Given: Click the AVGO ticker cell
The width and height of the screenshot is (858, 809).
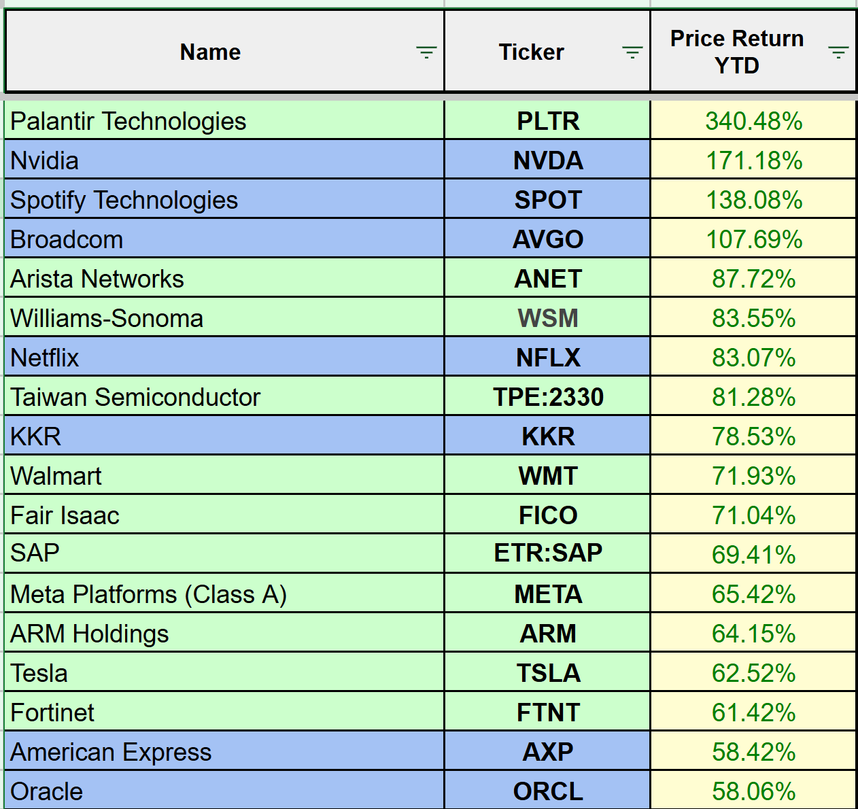Looking at the screenshot, I should tap(548, 239).
